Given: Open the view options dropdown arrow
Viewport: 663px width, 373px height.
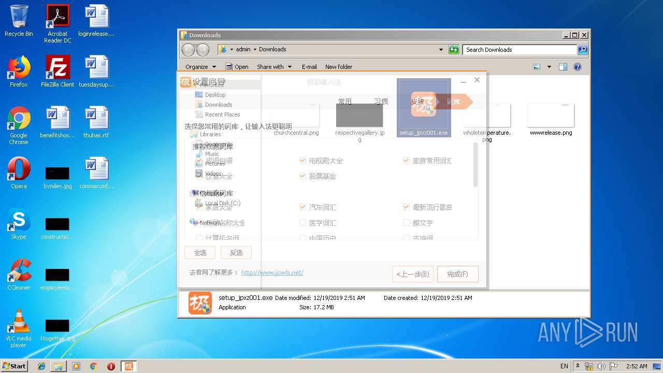Looking at the screenshot, I should coord(549,67).
